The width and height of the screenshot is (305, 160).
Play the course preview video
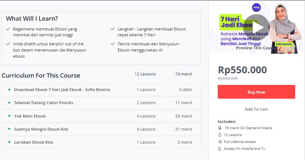[x=256, y=27]
